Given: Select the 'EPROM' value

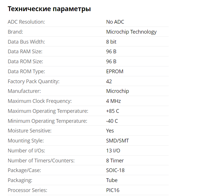Looking at the screenshot, I should (115, 72).
